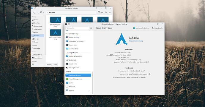Screen dimensions: 205x107
Task: Expand the Session submenu chevron
Action: click(x=90, y=90)
